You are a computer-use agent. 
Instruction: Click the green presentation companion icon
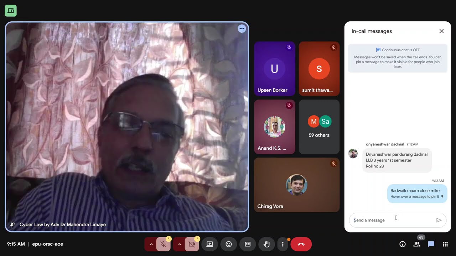11,11
